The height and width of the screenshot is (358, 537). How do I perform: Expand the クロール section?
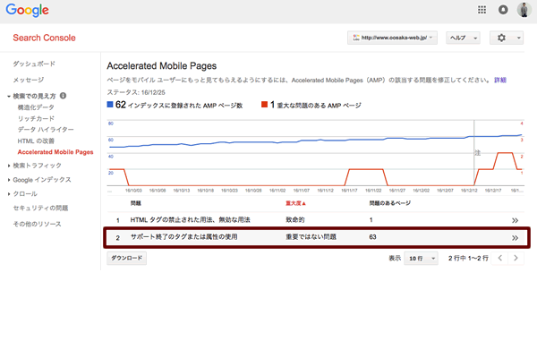coord(9,194)
